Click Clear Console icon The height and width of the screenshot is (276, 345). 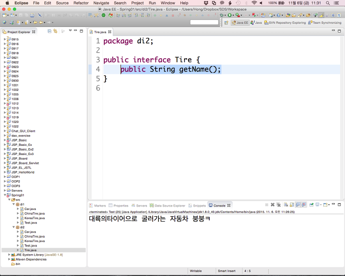(x=286, y=205)
